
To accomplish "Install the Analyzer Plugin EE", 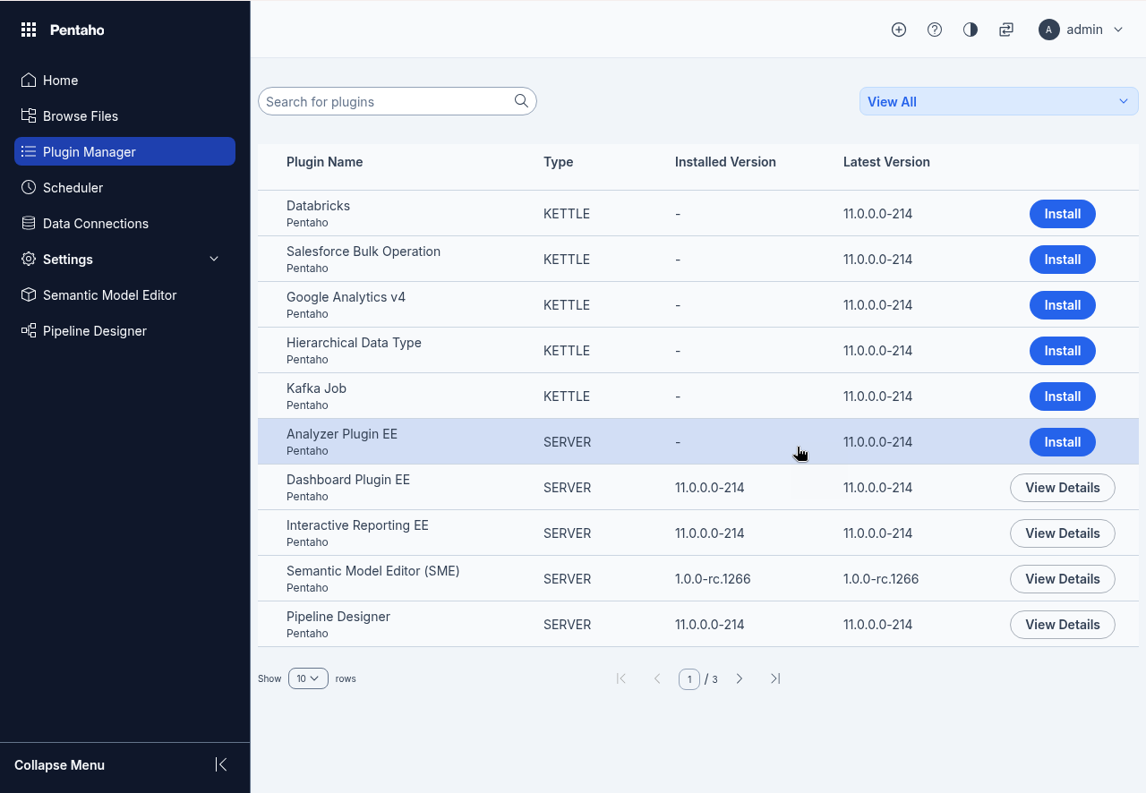I will [x=1062, y=442].
